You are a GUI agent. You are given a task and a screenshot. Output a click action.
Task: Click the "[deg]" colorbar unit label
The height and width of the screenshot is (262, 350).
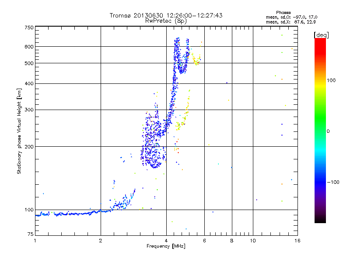pos(321,35)
